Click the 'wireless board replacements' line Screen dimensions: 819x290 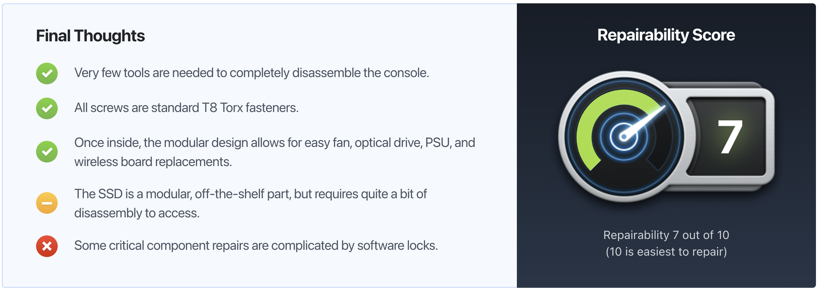(x=153, y=162)
